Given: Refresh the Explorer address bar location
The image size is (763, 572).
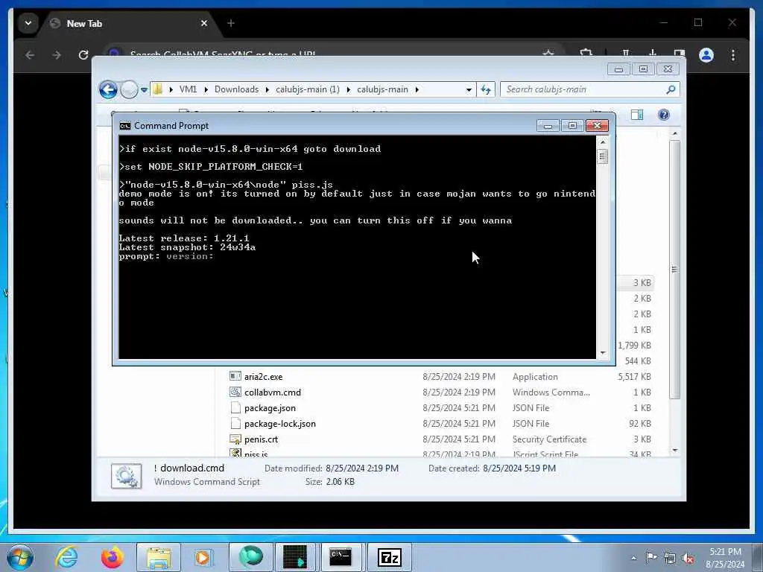Looking at the screenshot, I should click(x=486, y=89).
